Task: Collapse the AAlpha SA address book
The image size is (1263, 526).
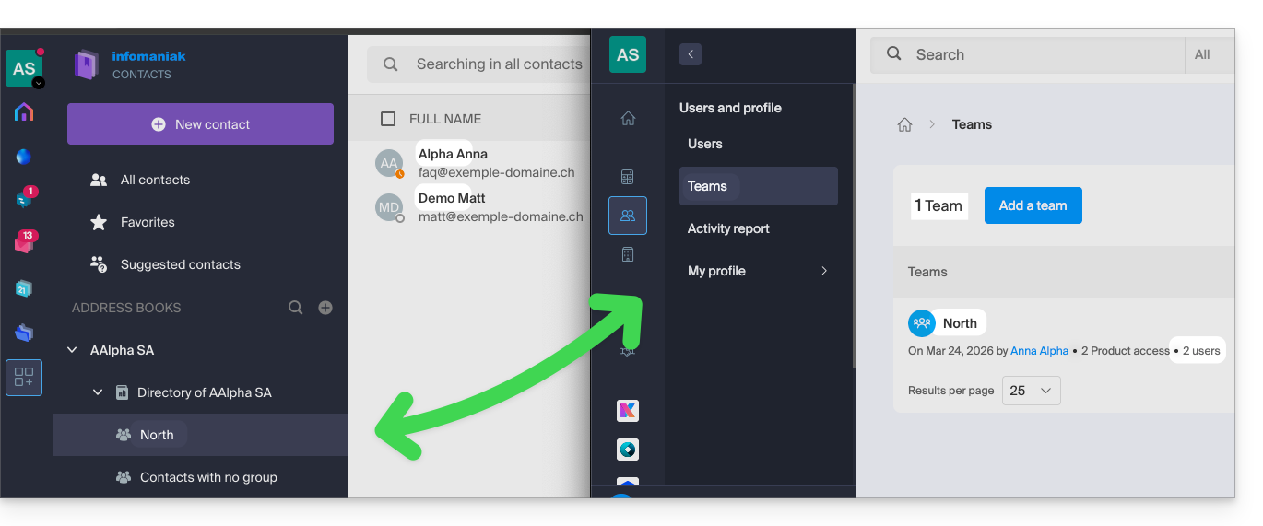Action: (72, 350)
